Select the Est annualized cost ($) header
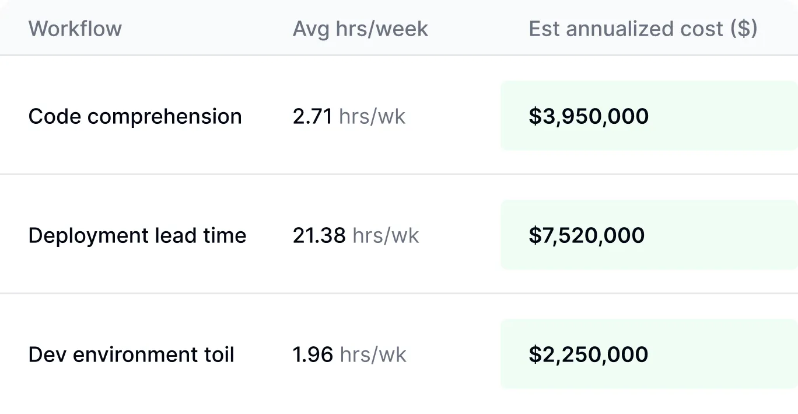Image resolution: width=798 pixels, height=414 pixels. coord(643,29)
